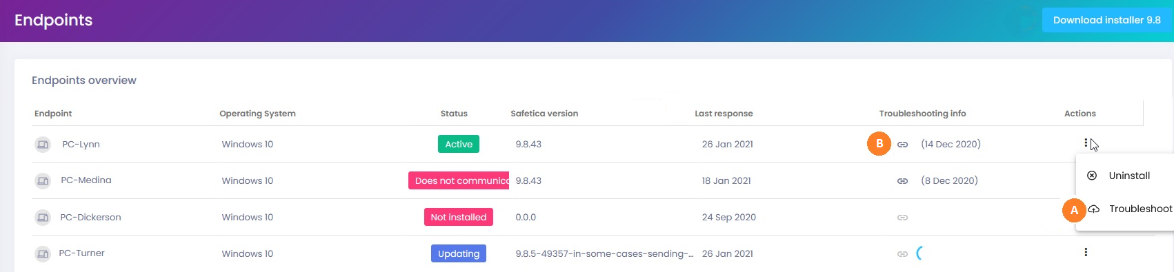Click the Endpoint column header

[x=53, y=114]
